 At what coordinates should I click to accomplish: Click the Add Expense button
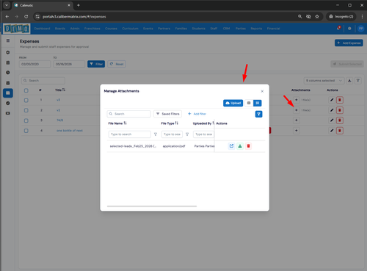tap(349, 43)
